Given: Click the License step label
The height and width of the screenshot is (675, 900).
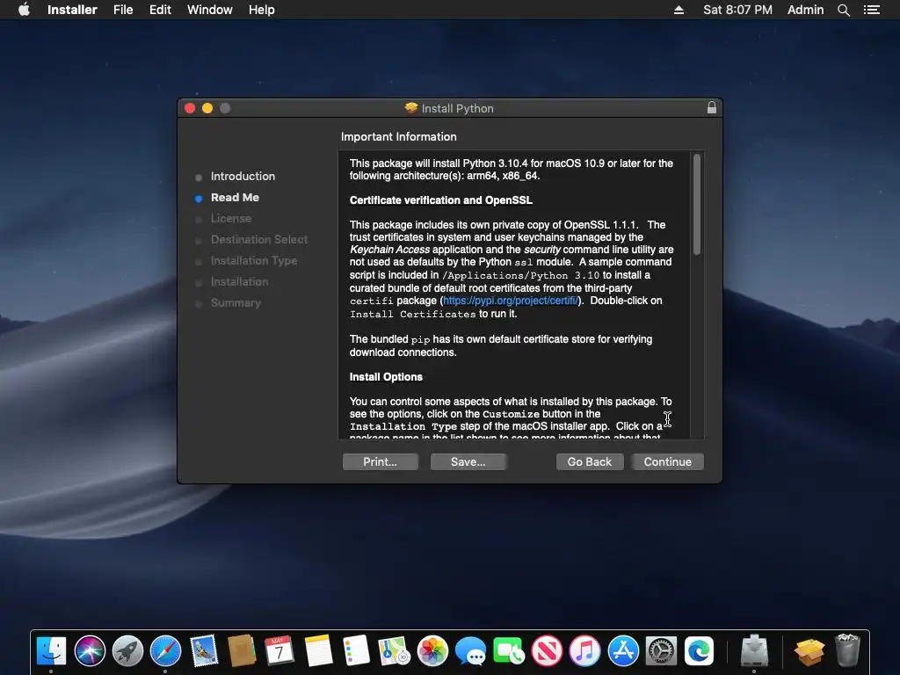Looking at the screenshot, I should 231,218.
